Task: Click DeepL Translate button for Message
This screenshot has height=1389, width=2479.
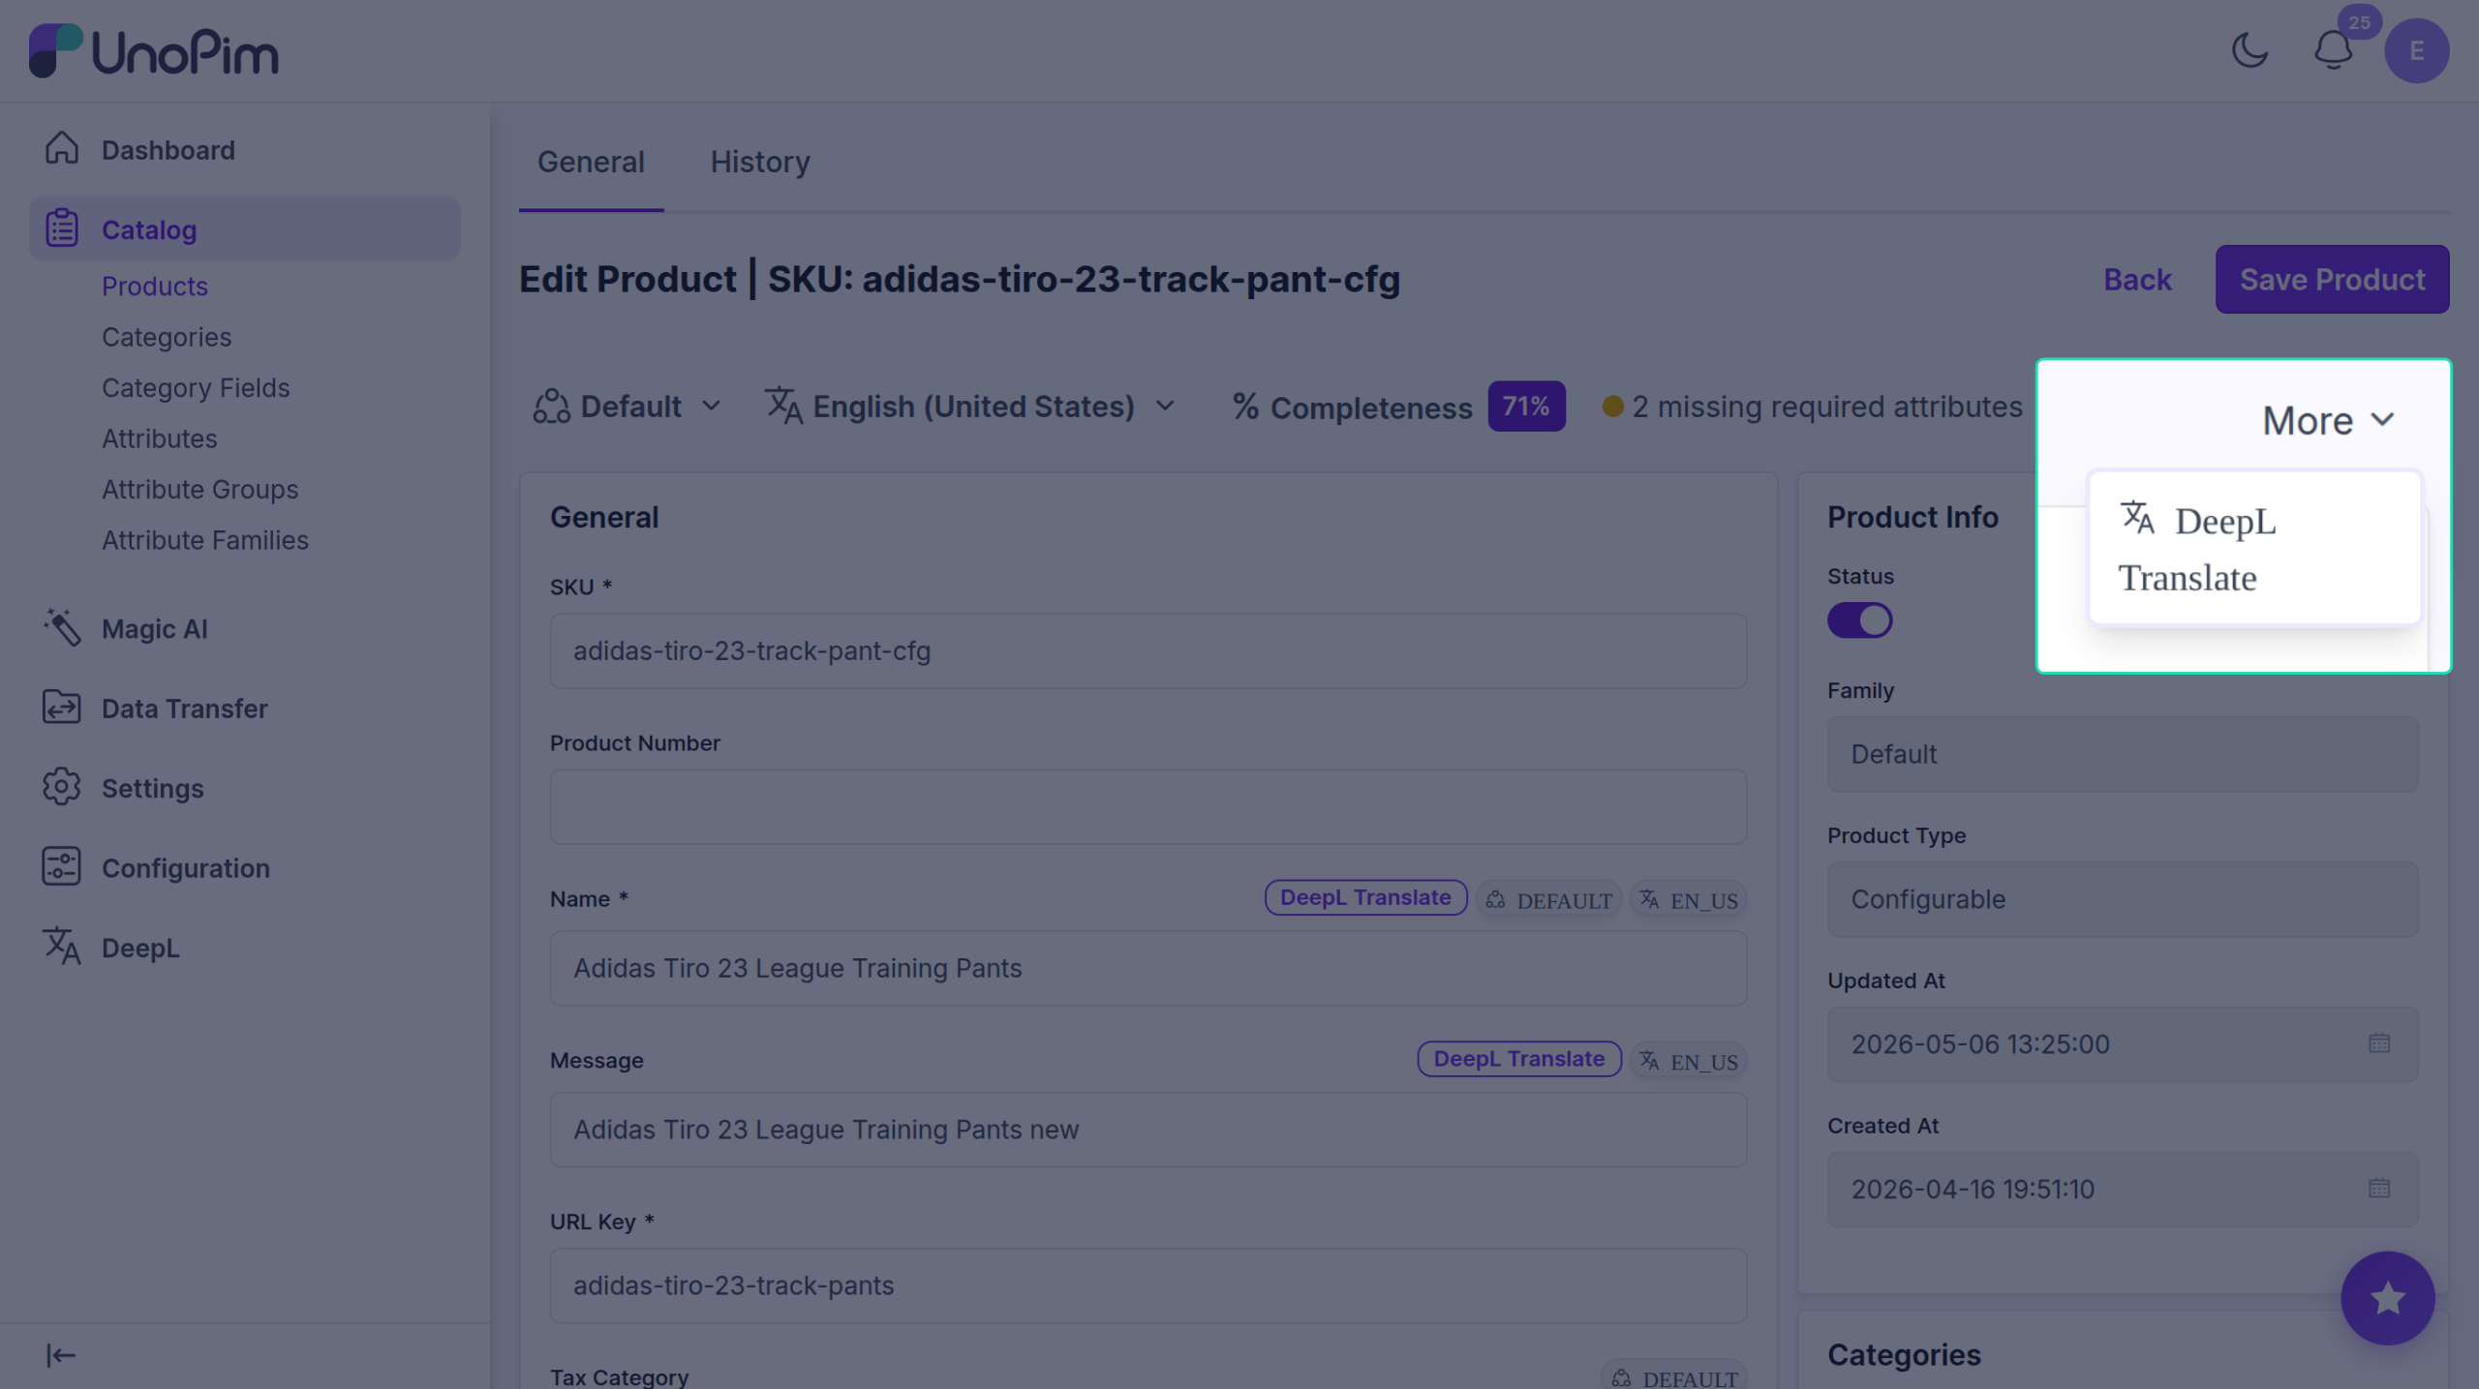Action: (x=1518, y=1059)
